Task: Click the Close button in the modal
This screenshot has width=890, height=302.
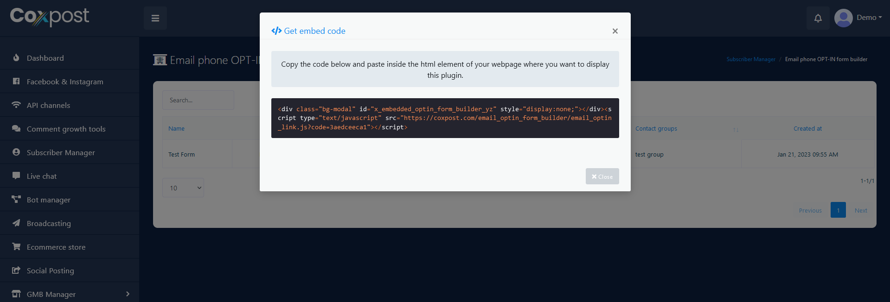Action: [602, 176]
